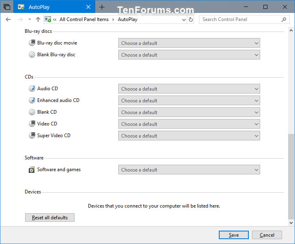Click the Blank CD label
295x244 pixels.
point(47,112)
